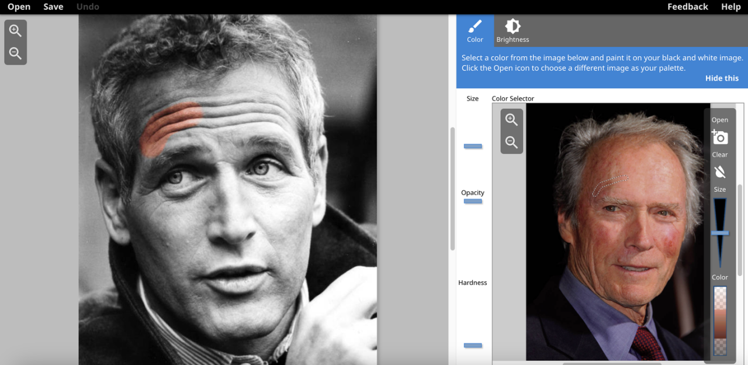Click the 'Color Selector' heading text

pos(513,98)
